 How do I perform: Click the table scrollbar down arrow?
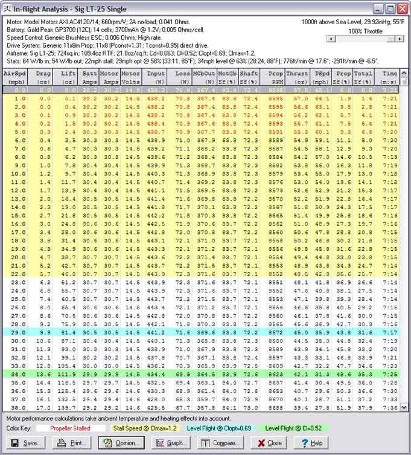click(404, 407)
